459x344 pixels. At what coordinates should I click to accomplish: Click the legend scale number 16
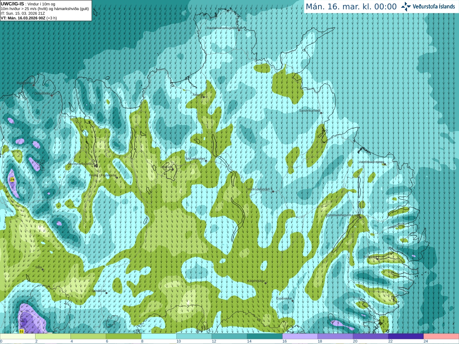point(285,341)
